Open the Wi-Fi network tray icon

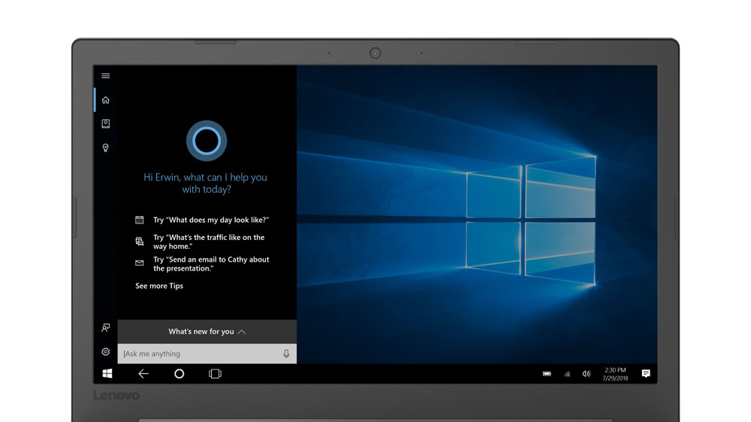coord(567,374)
